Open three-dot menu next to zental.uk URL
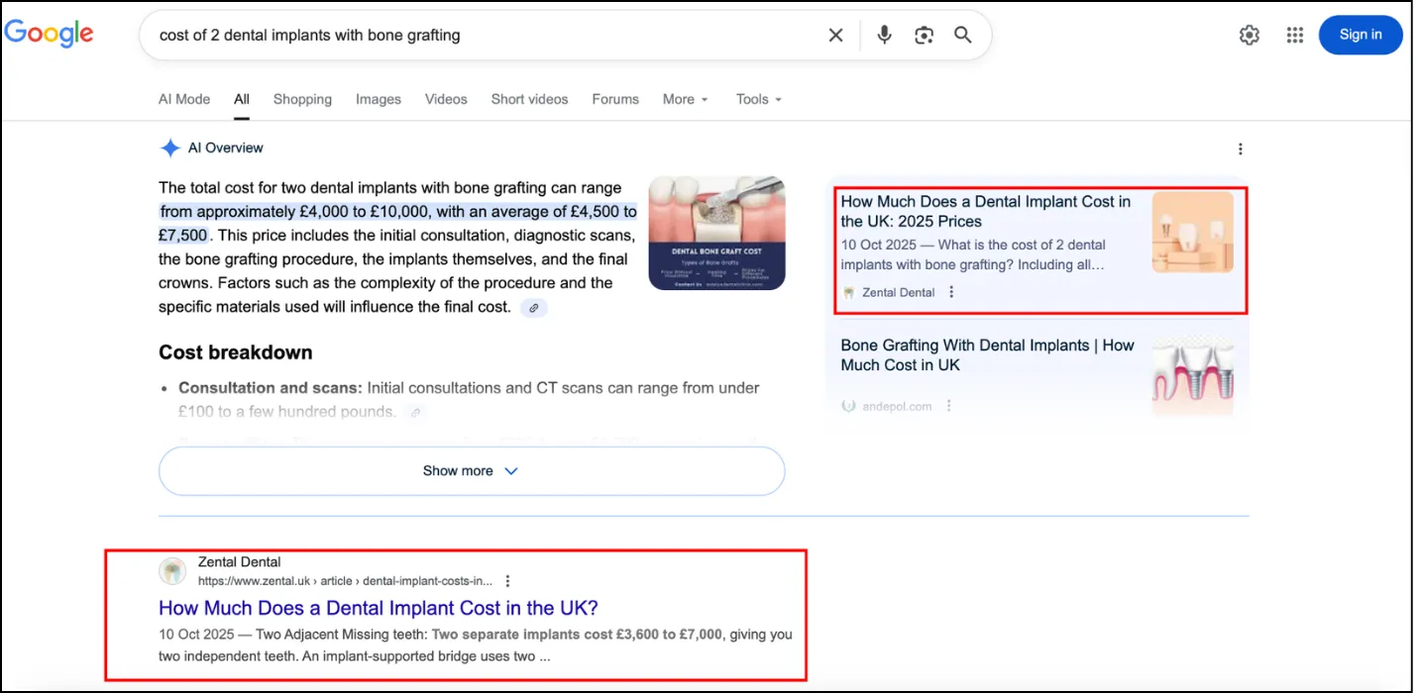 (507, 581)
